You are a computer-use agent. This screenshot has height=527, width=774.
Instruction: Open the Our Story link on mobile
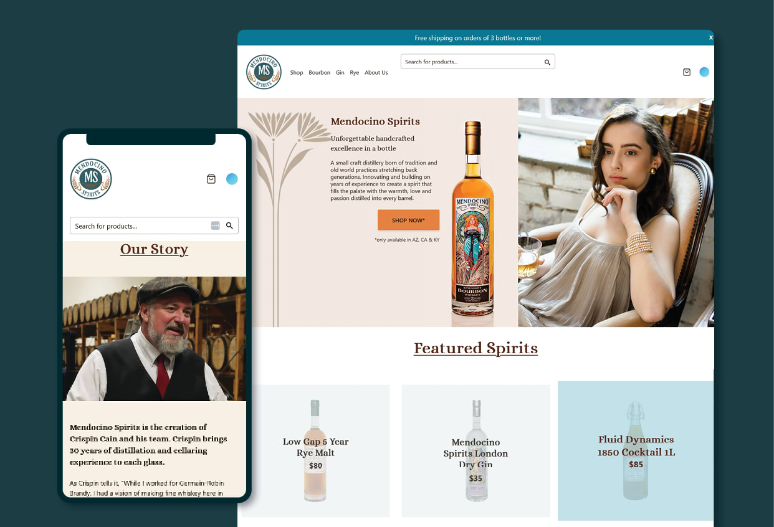point(154,249)
